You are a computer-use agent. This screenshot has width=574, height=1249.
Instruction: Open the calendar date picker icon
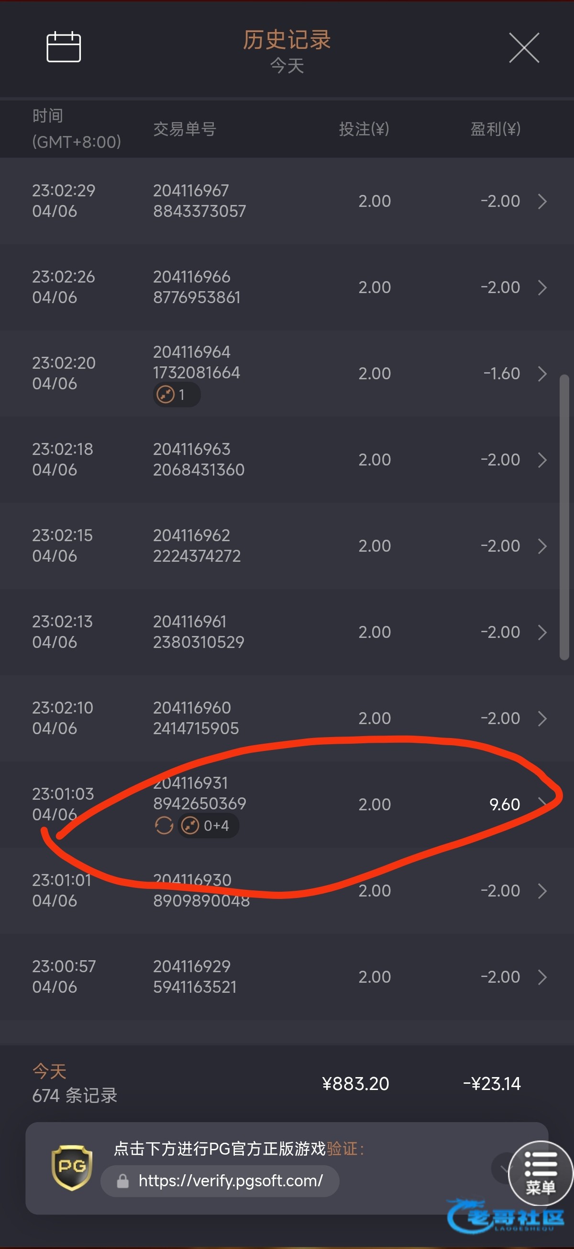click(64, 47)
